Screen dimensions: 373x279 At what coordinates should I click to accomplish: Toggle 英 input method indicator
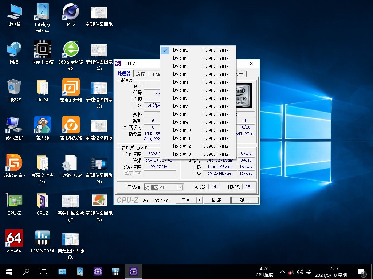[x=309, y=272]
